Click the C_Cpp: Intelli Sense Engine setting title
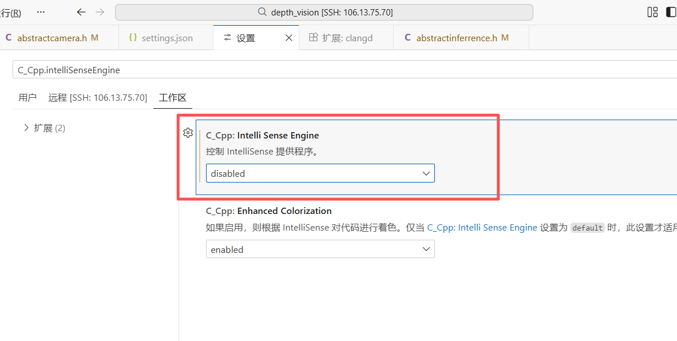Screen dimensions: 677x341 coord(263,135)
